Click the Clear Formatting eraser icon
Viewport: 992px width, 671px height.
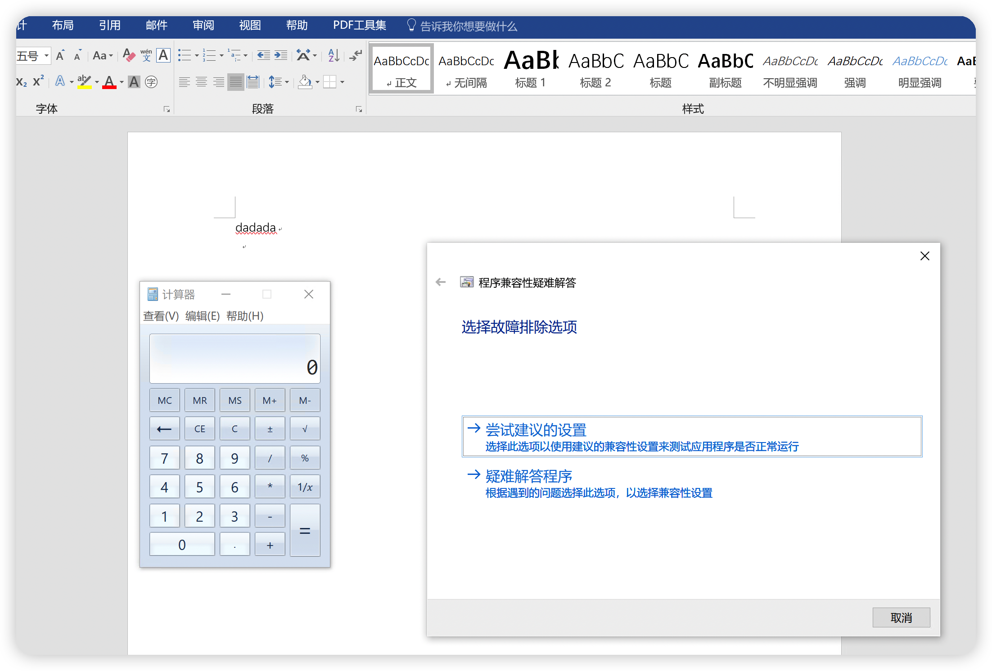[x=129, y=55]
